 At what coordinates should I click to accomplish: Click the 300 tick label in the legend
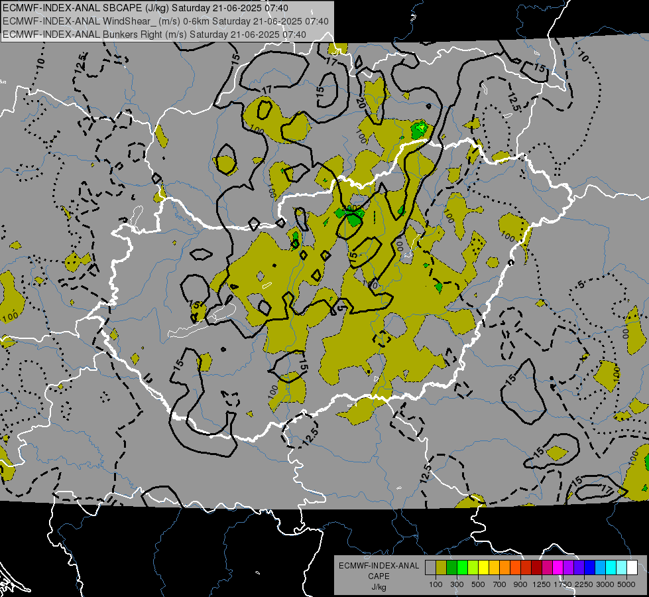coord(457,584)
